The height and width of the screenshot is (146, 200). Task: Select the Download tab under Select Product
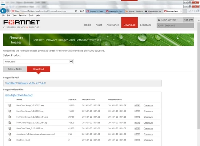click(39, 69)
